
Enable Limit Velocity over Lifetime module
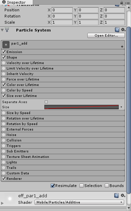pos(4,69)
